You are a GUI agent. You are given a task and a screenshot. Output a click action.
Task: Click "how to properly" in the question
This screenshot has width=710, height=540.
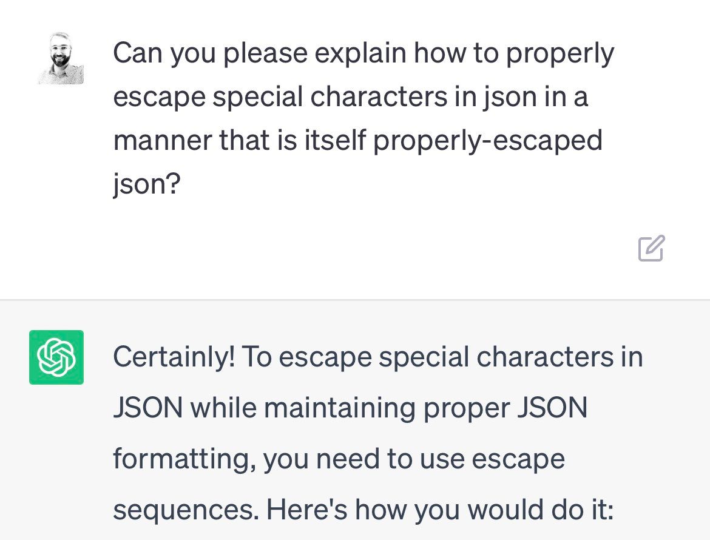pos(515,53)
